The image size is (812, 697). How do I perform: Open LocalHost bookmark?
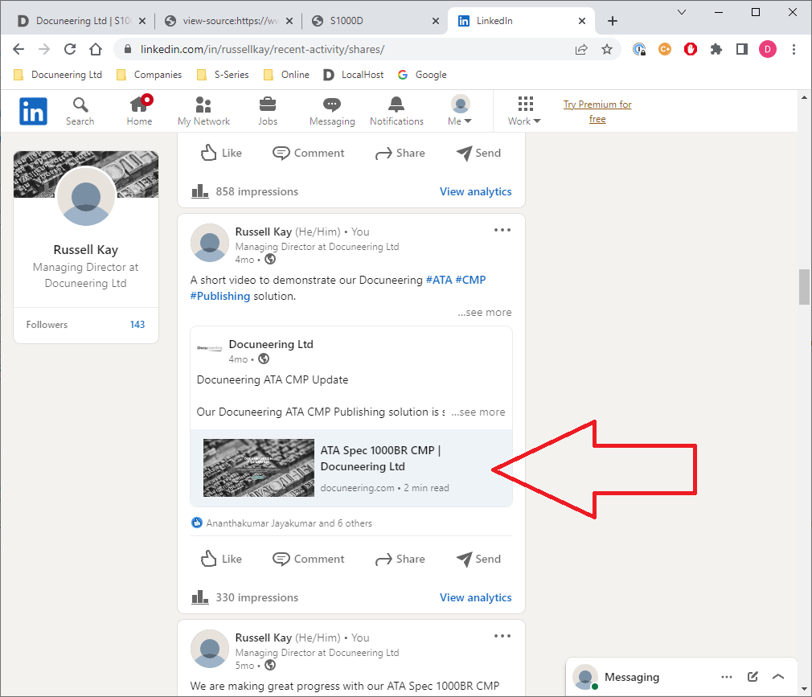coord(354,75)
